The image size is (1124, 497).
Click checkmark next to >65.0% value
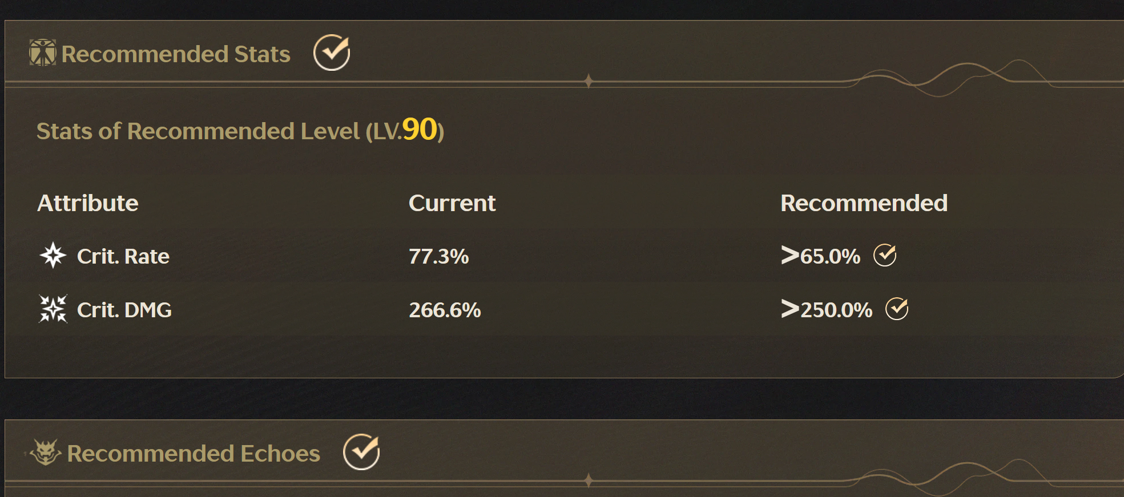pos(885,255)
